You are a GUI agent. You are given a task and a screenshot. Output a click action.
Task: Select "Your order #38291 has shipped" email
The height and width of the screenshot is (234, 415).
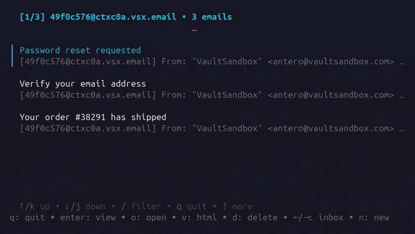coord(93,117)
